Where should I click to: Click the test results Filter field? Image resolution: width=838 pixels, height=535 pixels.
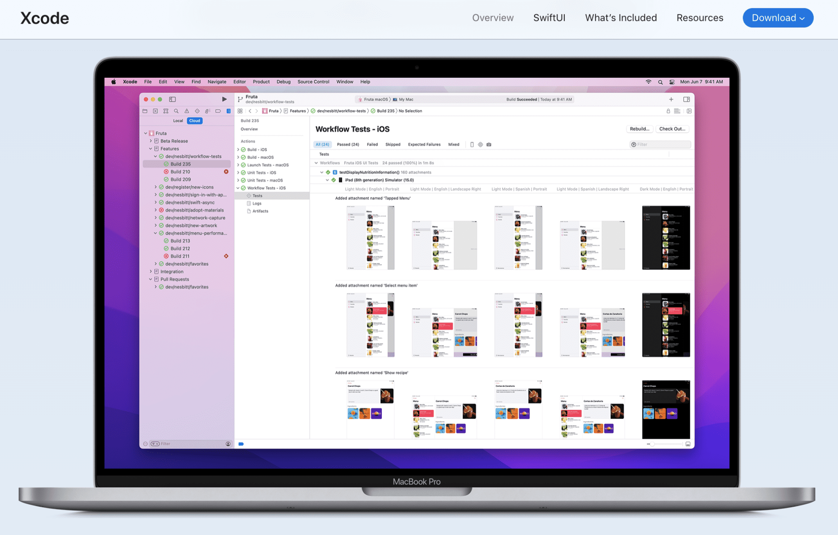pos(661,144)
